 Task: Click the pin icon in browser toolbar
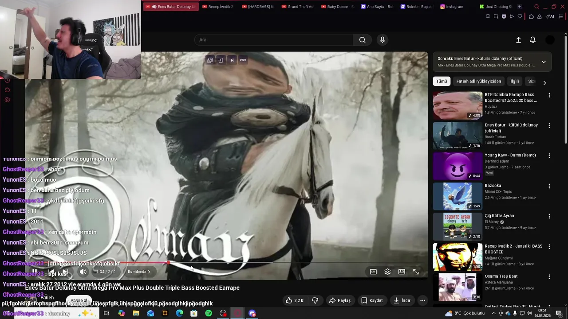pos(488,16)
